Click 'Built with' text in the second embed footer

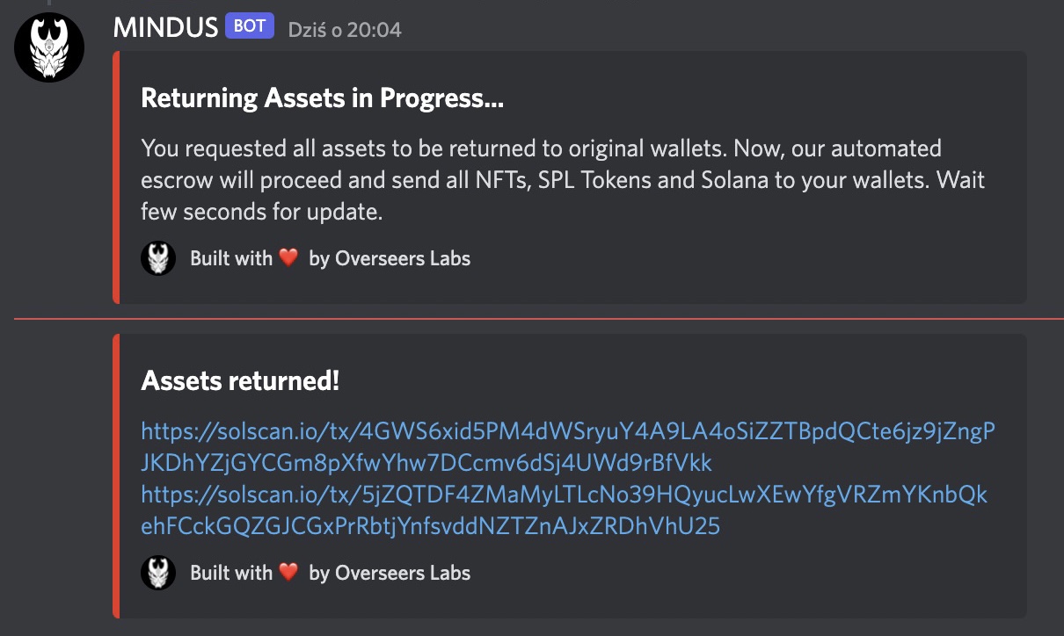[x=231, y=573]
